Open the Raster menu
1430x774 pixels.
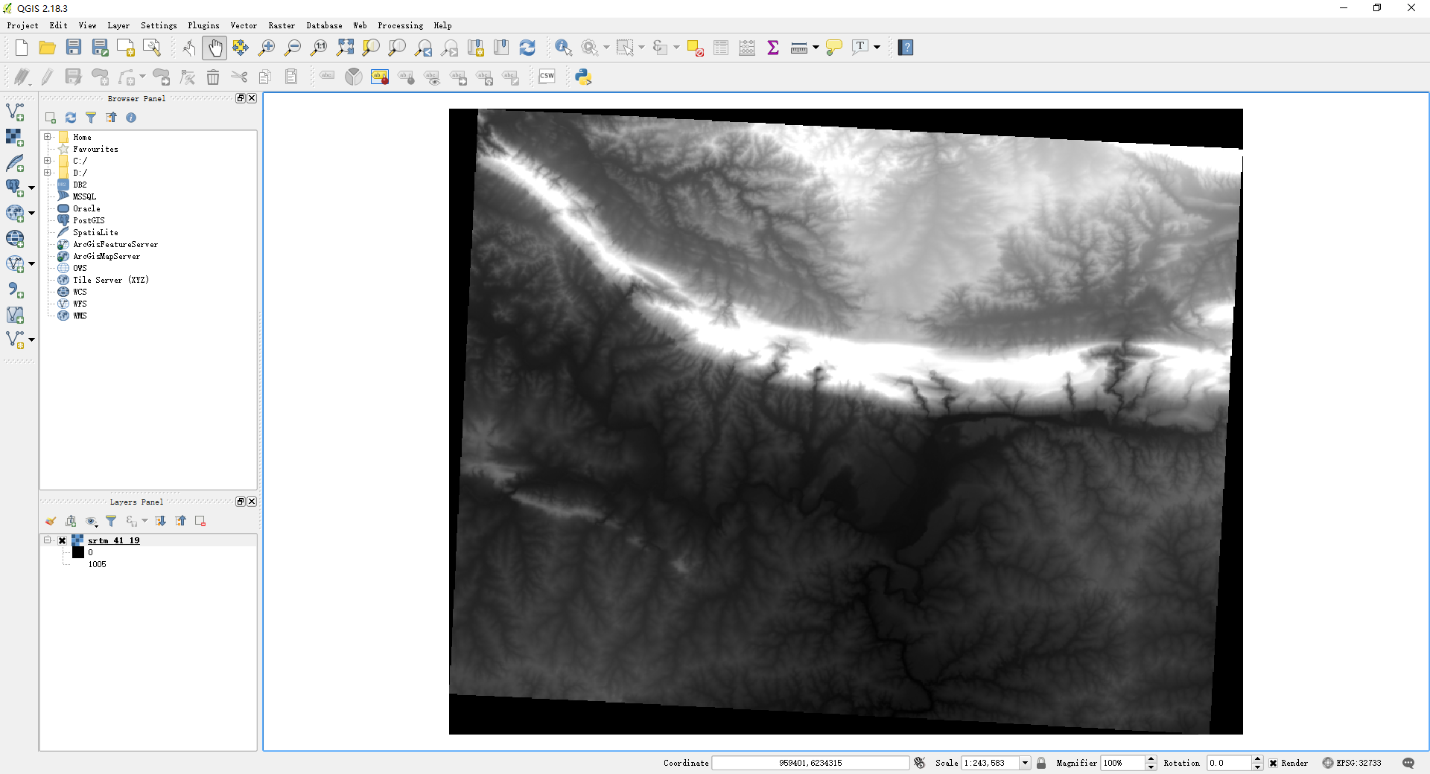pyautogui.click(x=282, y=25)
